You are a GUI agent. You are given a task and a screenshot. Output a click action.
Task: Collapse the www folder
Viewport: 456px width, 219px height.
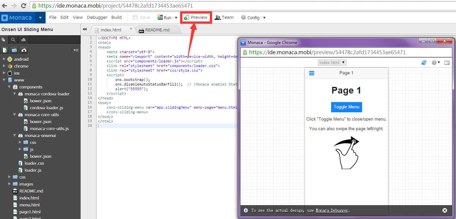tap(4, 80)
